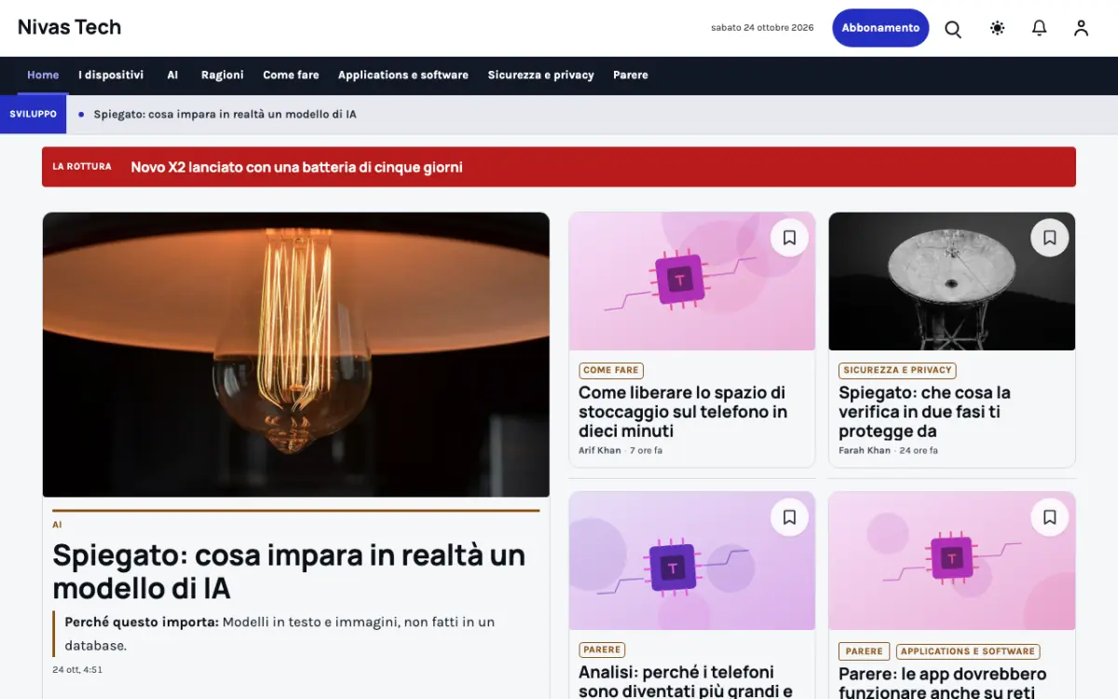Click '7 ore fa' timestamp

click(647, 451)
